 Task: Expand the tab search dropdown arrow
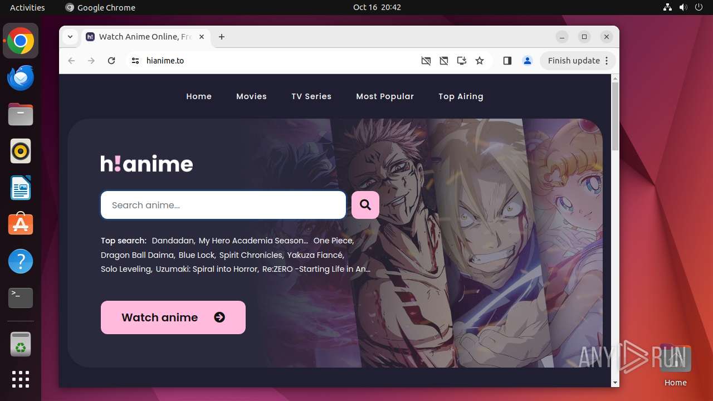[x=70, y=37]
